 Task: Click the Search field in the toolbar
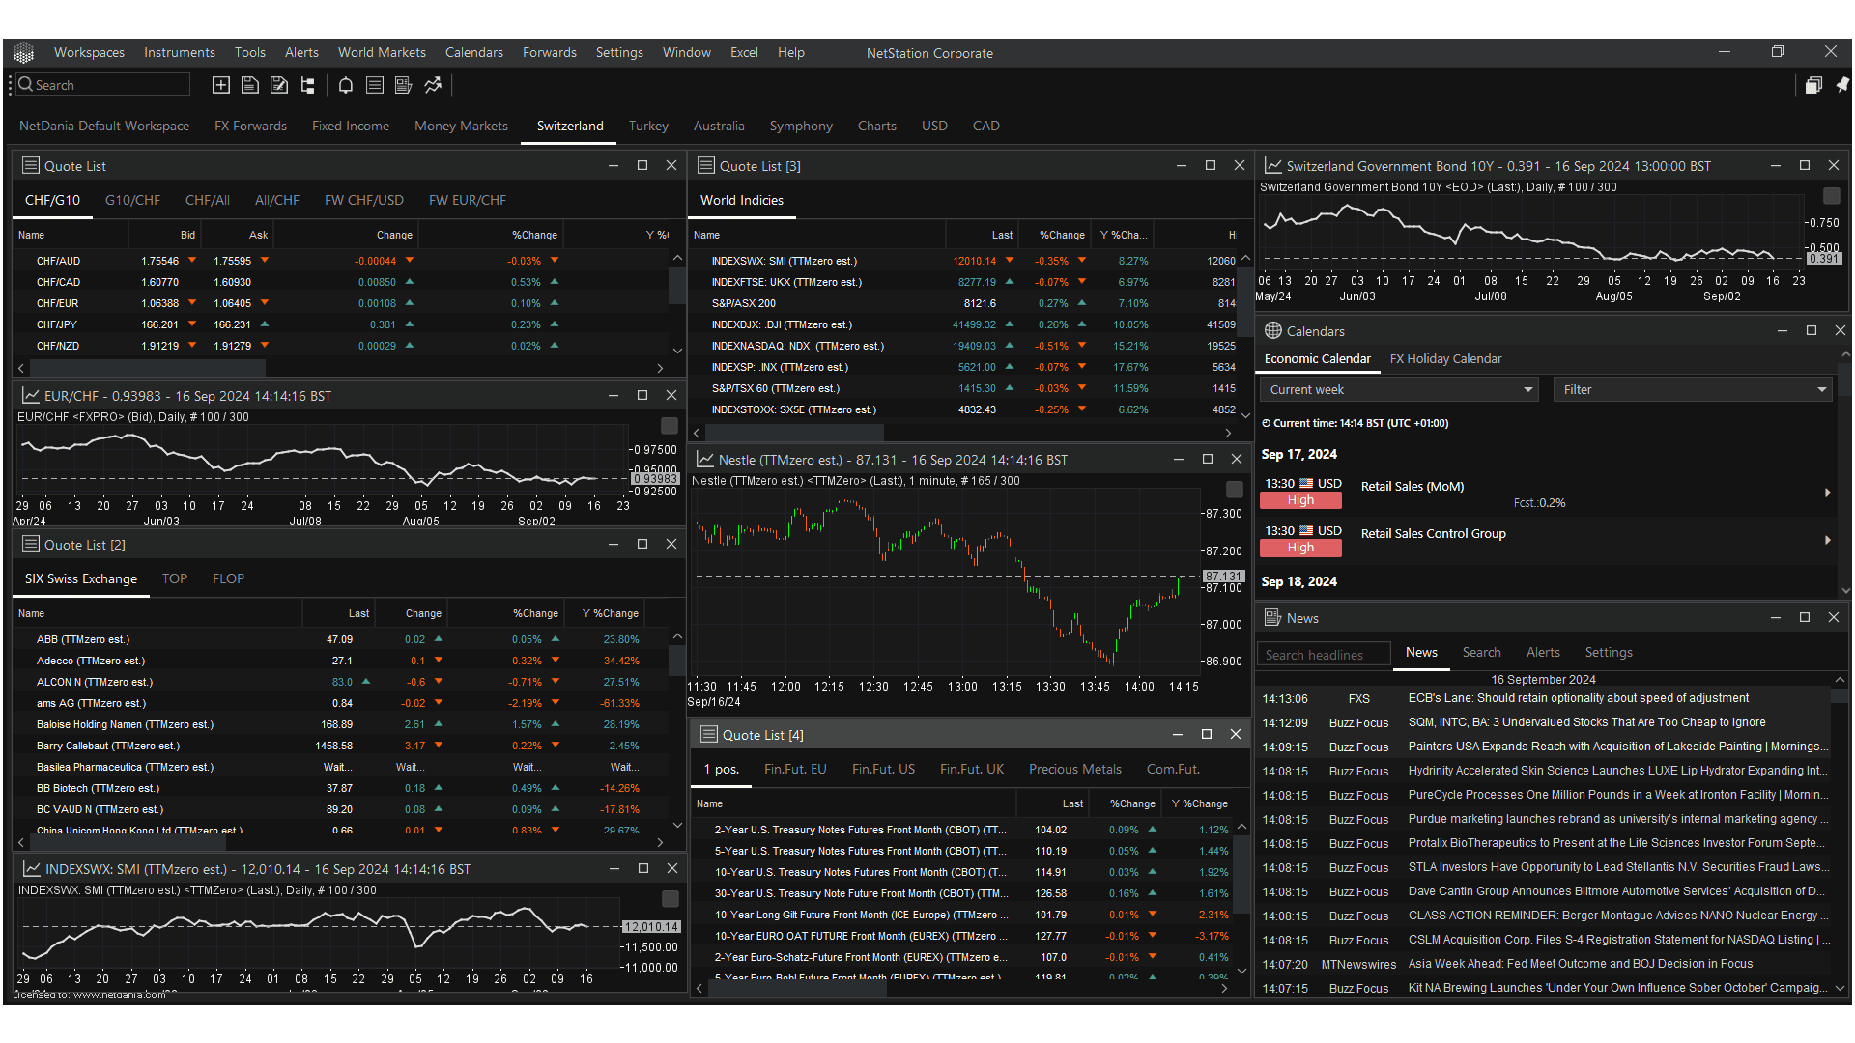(104, 85)
